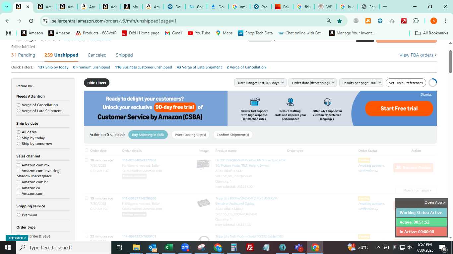
Task: Open FileZilla from the taskbar
Action: pyautogui.click(x=250, y=247)
